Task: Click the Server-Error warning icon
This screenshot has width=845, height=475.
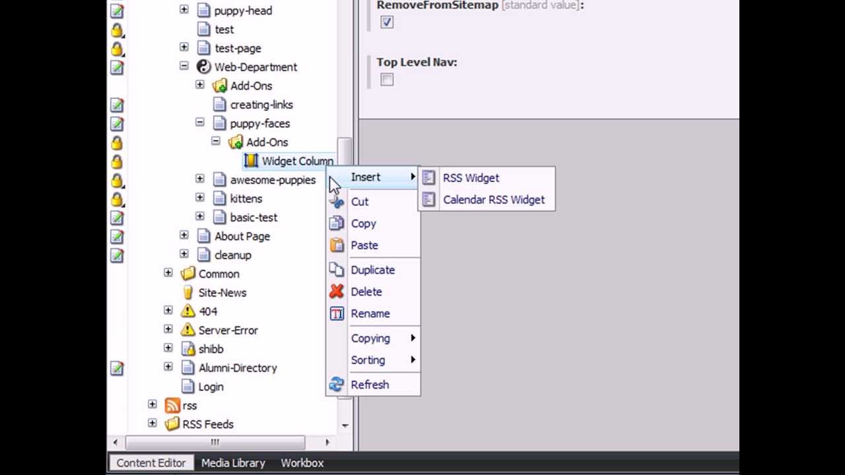Action: 188,330
